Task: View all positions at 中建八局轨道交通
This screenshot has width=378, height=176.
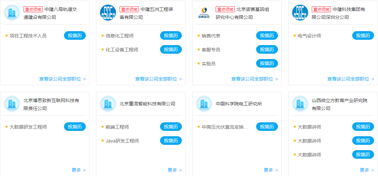Action: (62, 79)
